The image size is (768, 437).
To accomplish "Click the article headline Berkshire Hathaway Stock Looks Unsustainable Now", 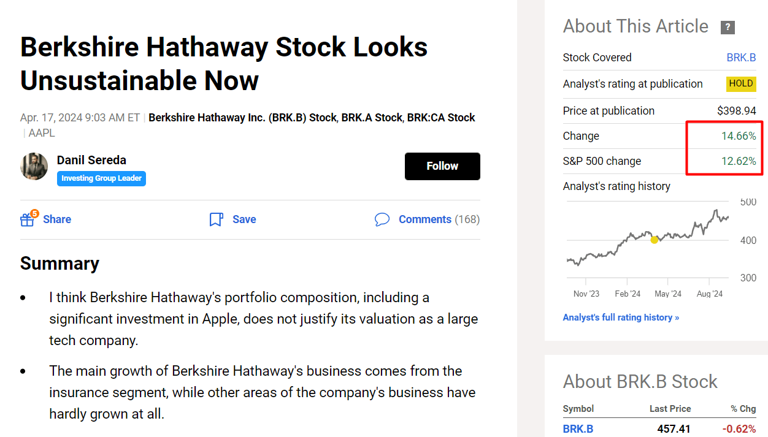I will coord(224,64).
